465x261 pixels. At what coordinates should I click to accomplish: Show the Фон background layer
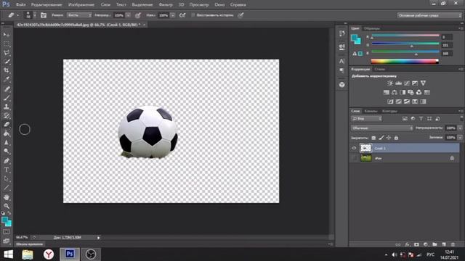click(x=354, y=158)
